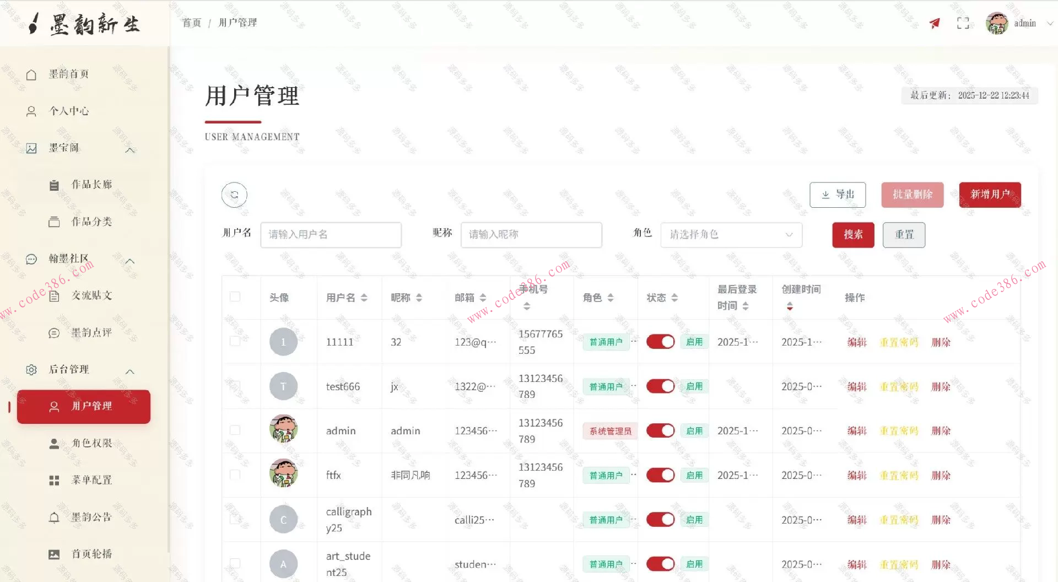Image resolution: width=1058 pixels, height=582 pixels.
Task: Open the 角色 role selection dropdown
Action: click(x=731, y=235)
